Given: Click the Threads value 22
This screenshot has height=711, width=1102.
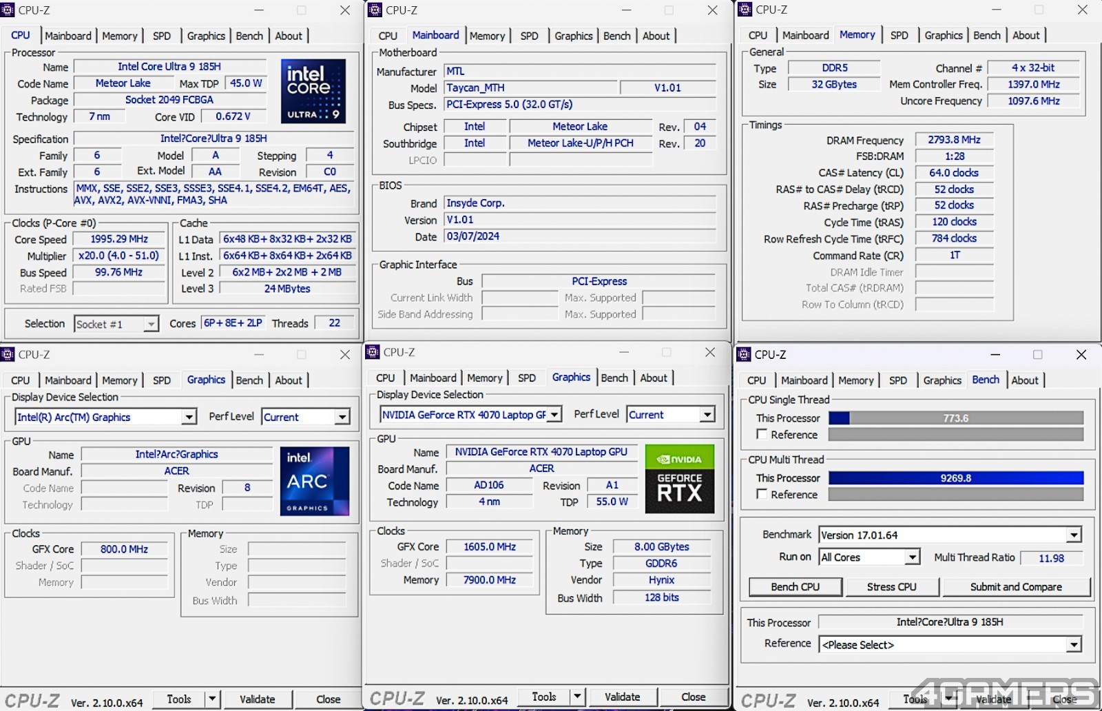Looking at the screenshot, I should pos(335,323).
